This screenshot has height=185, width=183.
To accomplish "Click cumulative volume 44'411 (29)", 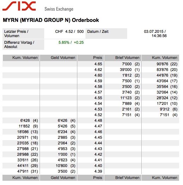I will coord(28,166).
